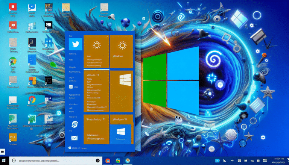Open the orange square desktop shortcut
The width and height of the screenshot is (289, 165).
[13, 138]
